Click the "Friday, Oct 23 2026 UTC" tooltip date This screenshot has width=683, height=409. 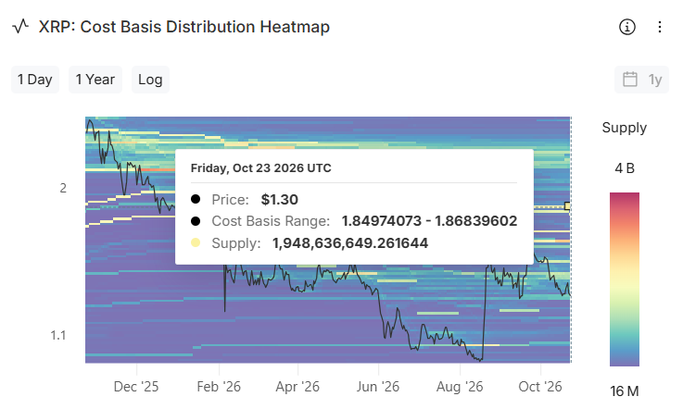pos(261,168)
